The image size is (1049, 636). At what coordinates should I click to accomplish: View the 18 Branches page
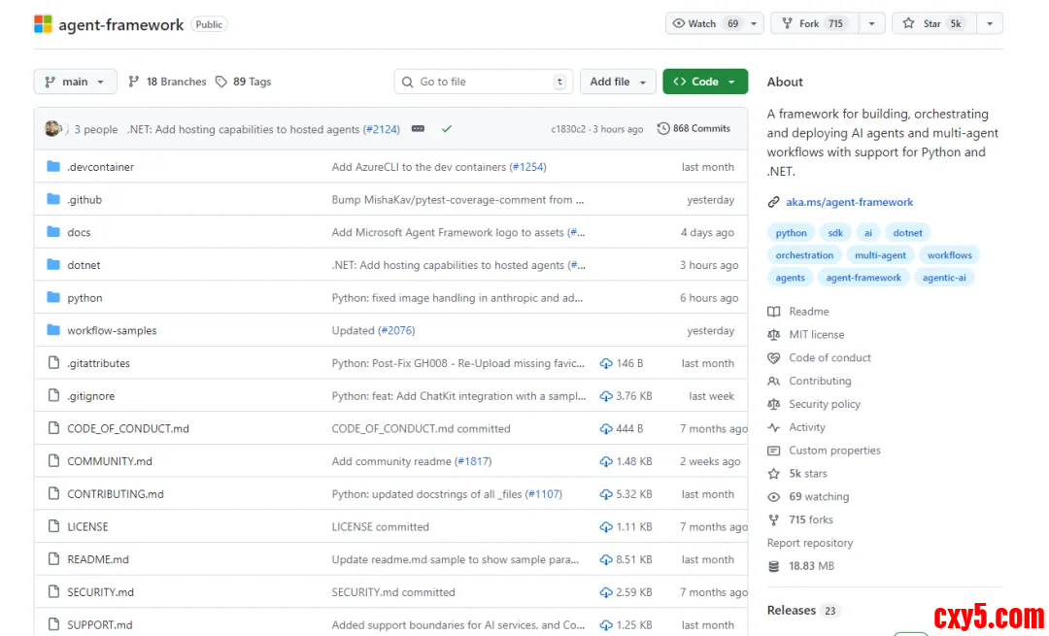pos(167,82)
